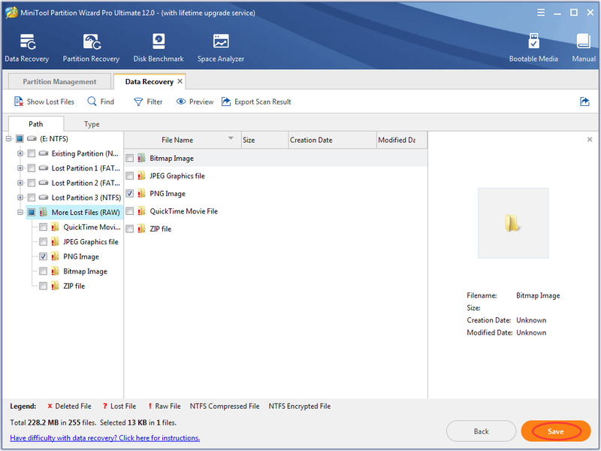This screenshot has width=601, height=451.
Task: Click the Preview eye icon
Action: pyautogui.click(x=181, y=101)
